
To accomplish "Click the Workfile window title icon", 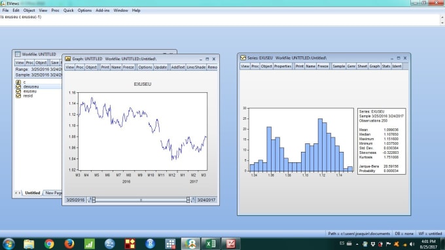I will click(x=18, y=54).
